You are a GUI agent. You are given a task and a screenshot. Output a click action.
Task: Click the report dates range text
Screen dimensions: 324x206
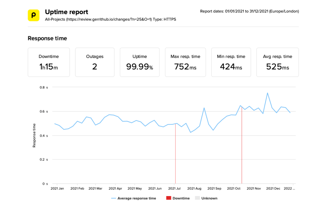249,11
